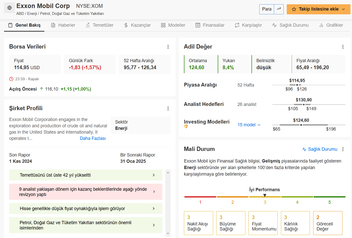Go to the Modeller tab
This screenshot has width=352, height=238.
(173, 25)
